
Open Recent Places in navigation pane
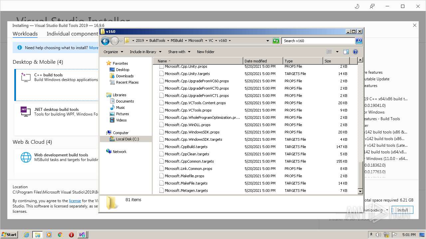pyautogui.click(x=127, y=82)
